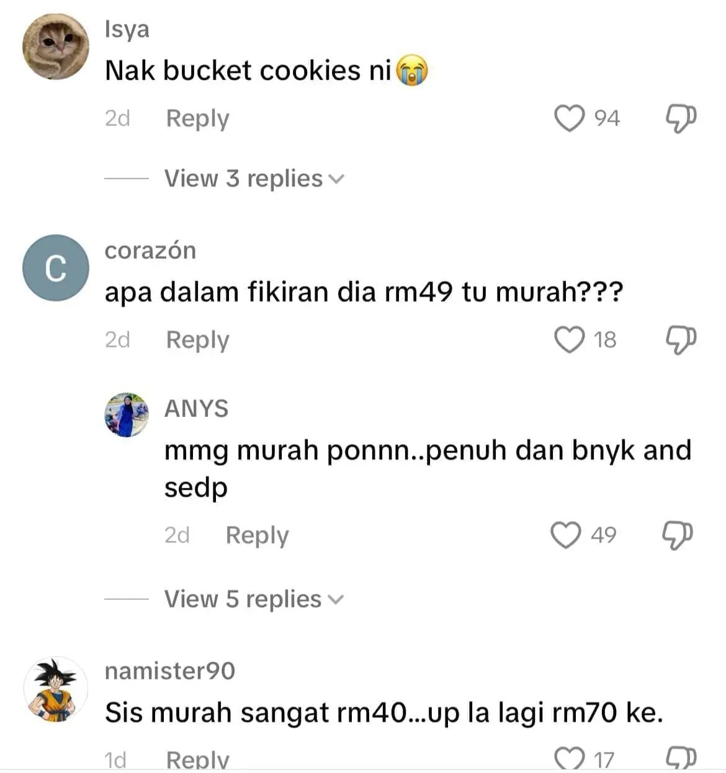Reply to namister90's comment
726x773 pixels.
197,760
